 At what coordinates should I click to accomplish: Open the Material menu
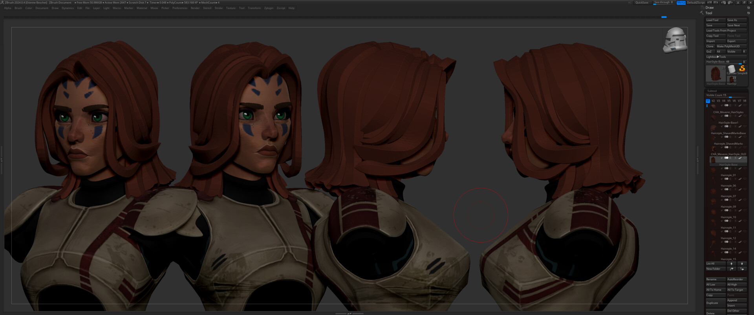[x=142, y=8]
